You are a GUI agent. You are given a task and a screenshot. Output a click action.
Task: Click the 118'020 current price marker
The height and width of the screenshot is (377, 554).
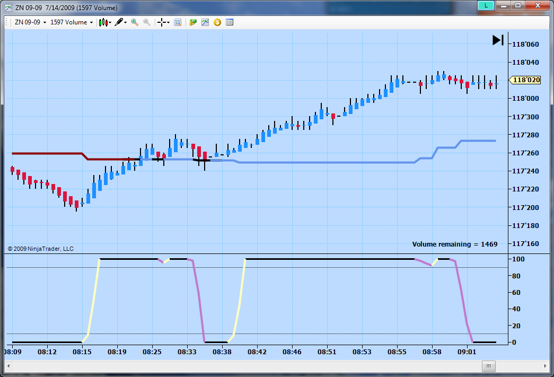[525, 80]
